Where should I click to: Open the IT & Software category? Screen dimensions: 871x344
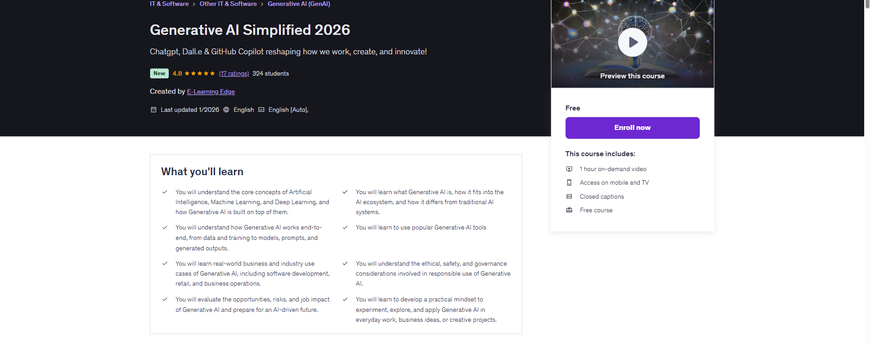click(x=169, y=4)
